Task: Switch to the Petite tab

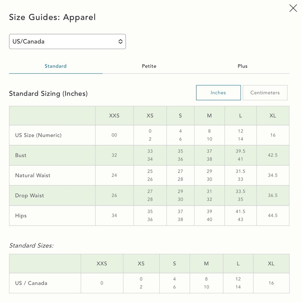Action: [x=149, y=66]
